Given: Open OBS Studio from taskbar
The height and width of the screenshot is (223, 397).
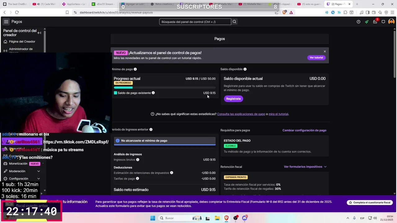Looking at the screenshot, I should [x=236, y=218].
